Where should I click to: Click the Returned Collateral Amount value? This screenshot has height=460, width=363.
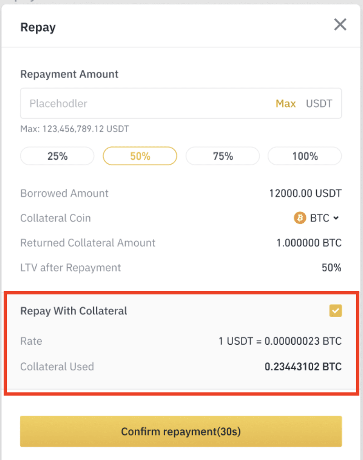point(309,243)
